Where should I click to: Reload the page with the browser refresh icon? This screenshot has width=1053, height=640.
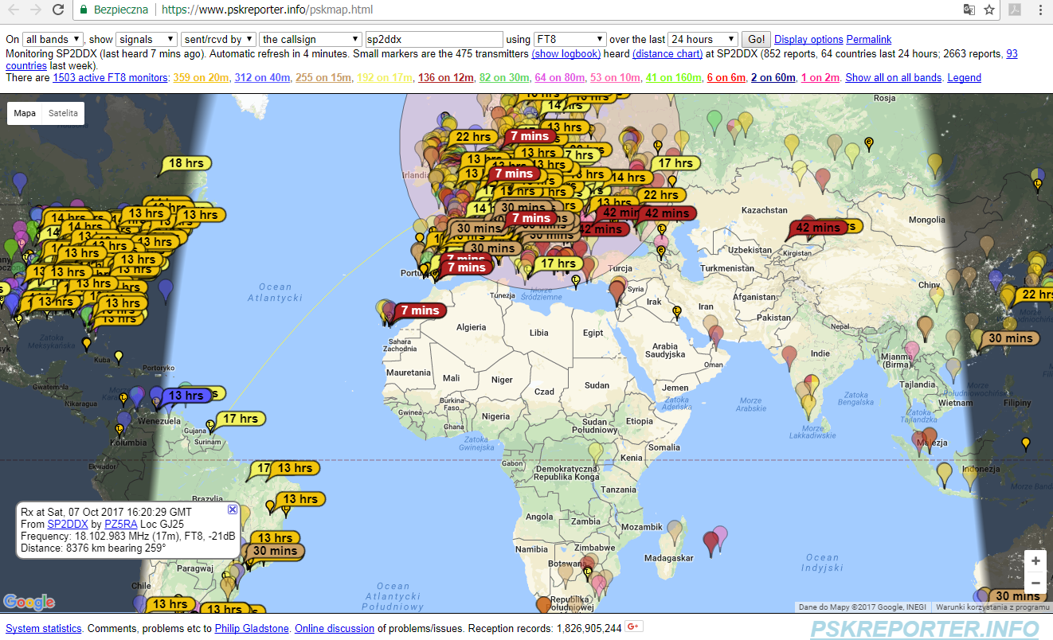point(58,10)
